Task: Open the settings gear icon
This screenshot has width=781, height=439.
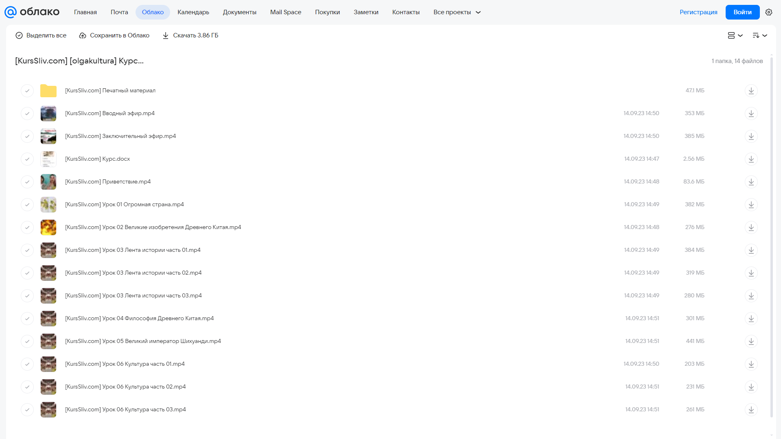Action: click(x=769, y=12)
